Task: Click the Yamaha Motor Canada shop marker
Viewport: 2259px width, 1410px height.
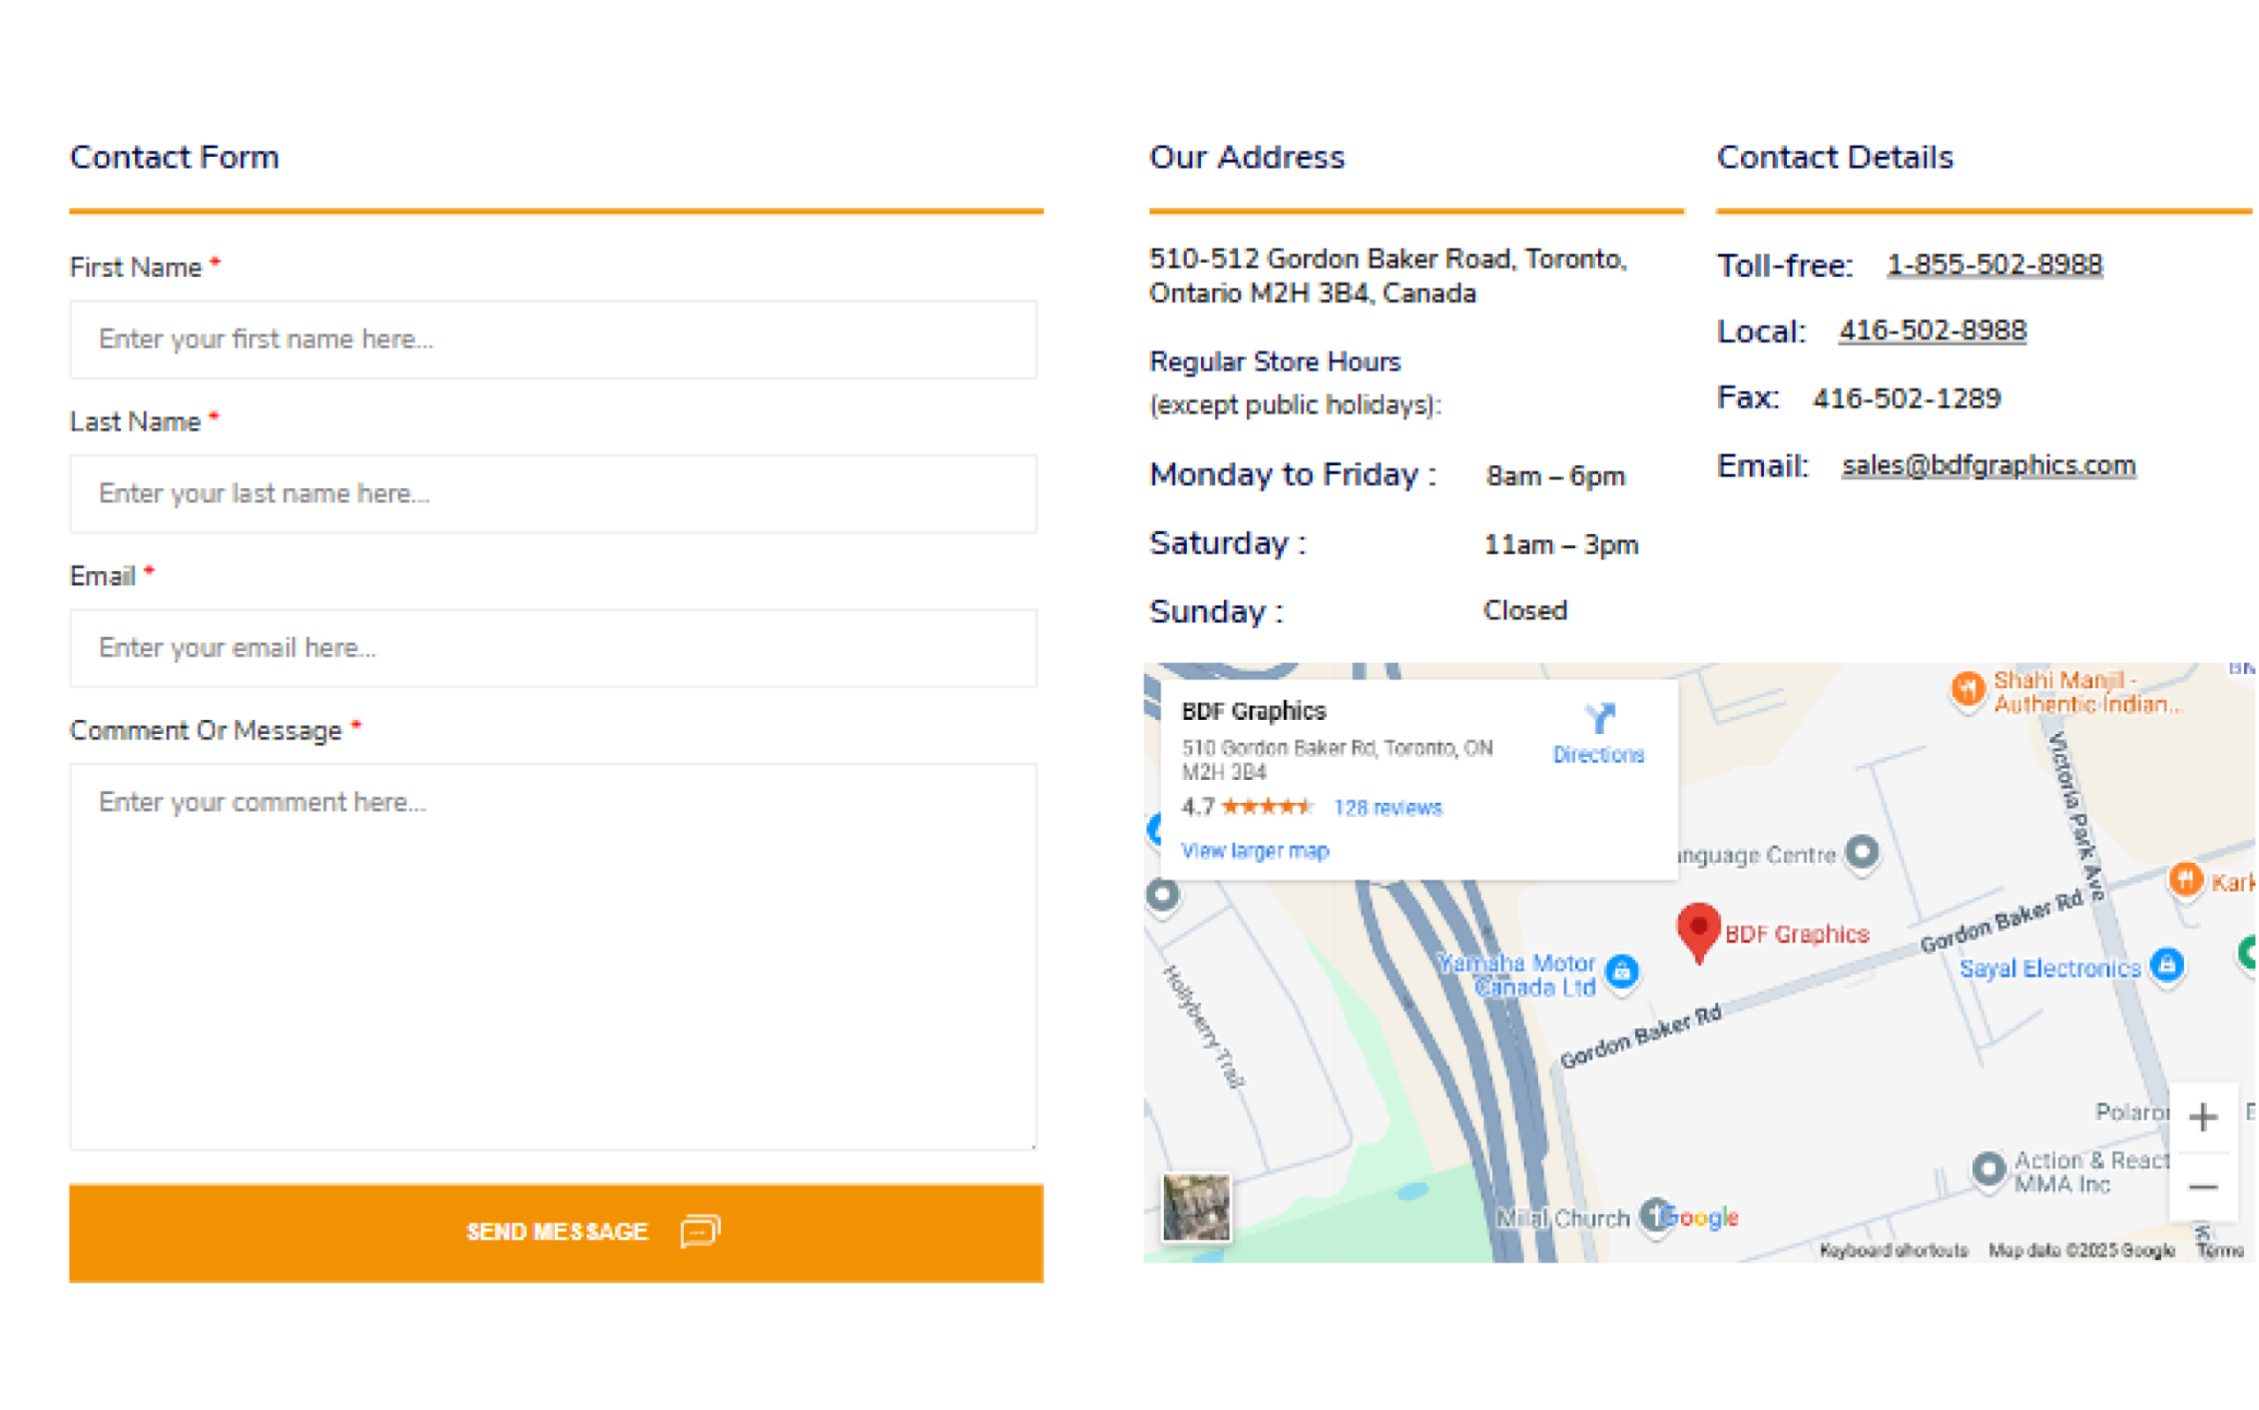Action: click(1624, 971)
